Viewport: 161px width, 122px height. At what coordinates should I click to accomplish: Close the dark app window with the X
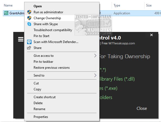tap(152, 35)
